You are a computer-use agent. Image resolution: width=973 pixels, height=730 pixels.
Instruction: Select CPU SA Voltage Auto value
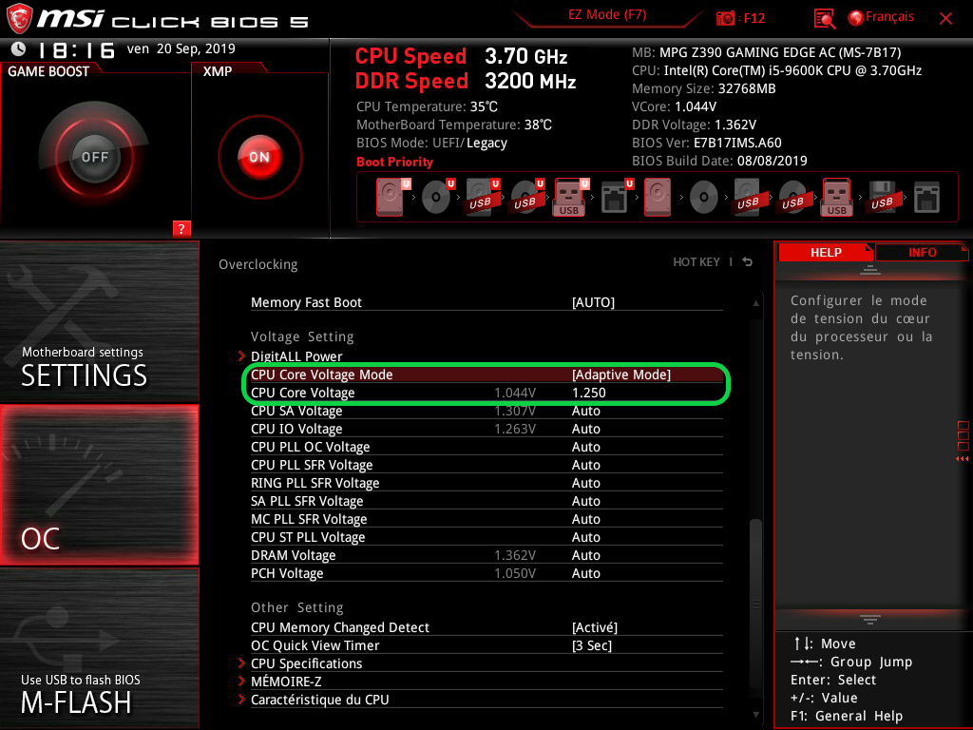(585, 411)
